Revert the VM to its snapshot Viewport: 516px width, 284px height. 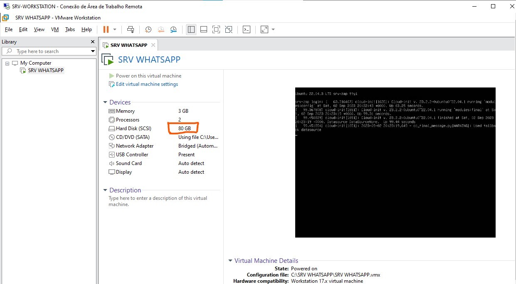(x=161, y=29)
